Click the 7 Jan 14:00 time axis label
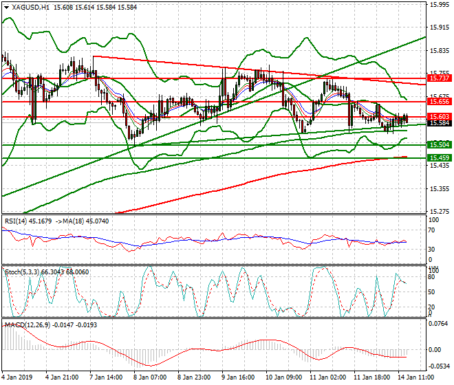454x385 pixels. 106,377
